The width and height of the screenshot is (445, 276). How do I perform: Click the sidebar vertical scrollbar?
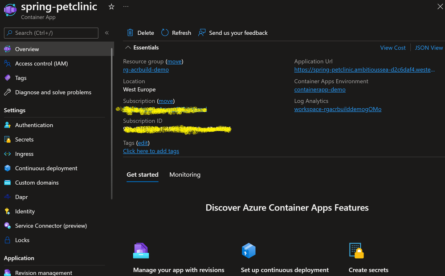pos(112,123)
